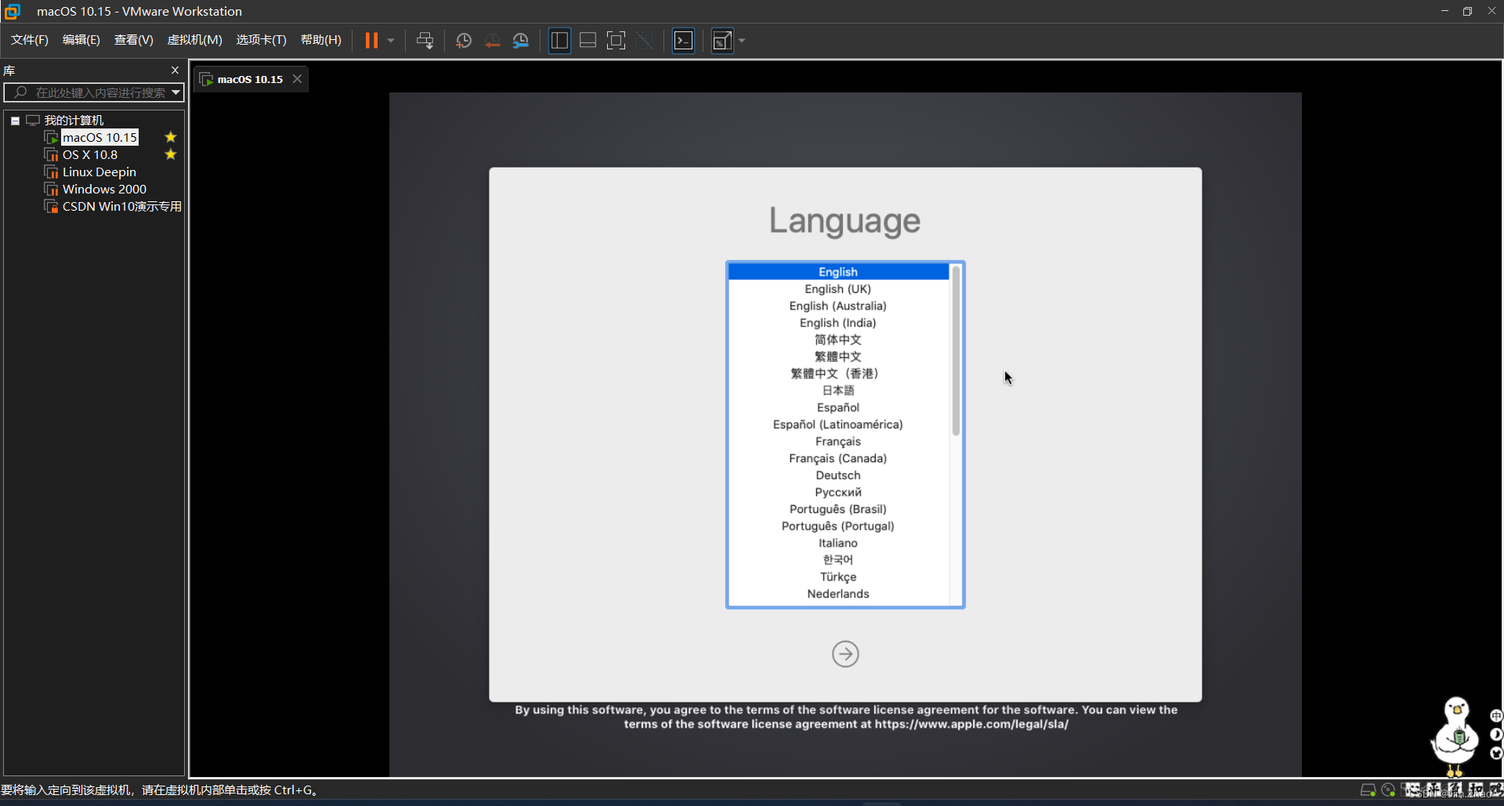
Task: Select Français language
Action: 838,442
